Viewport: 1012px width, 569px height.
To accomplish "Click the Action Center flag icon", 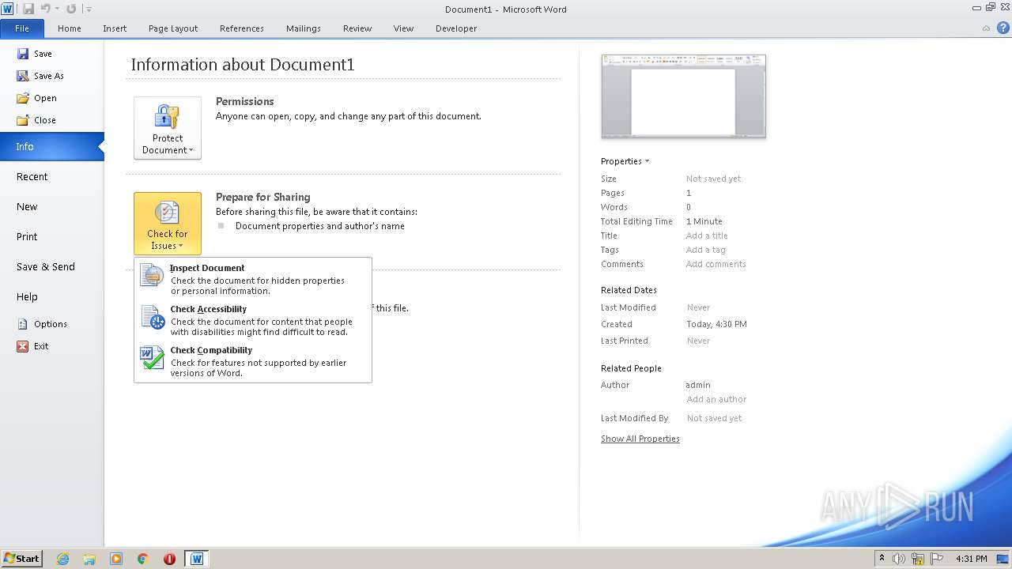I will tap(937, 559).
